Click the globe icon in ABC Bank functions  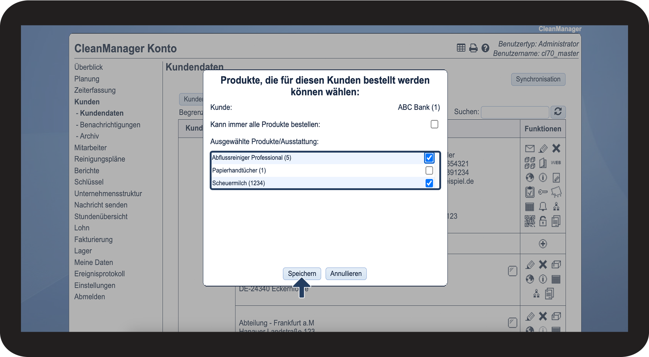530,178
